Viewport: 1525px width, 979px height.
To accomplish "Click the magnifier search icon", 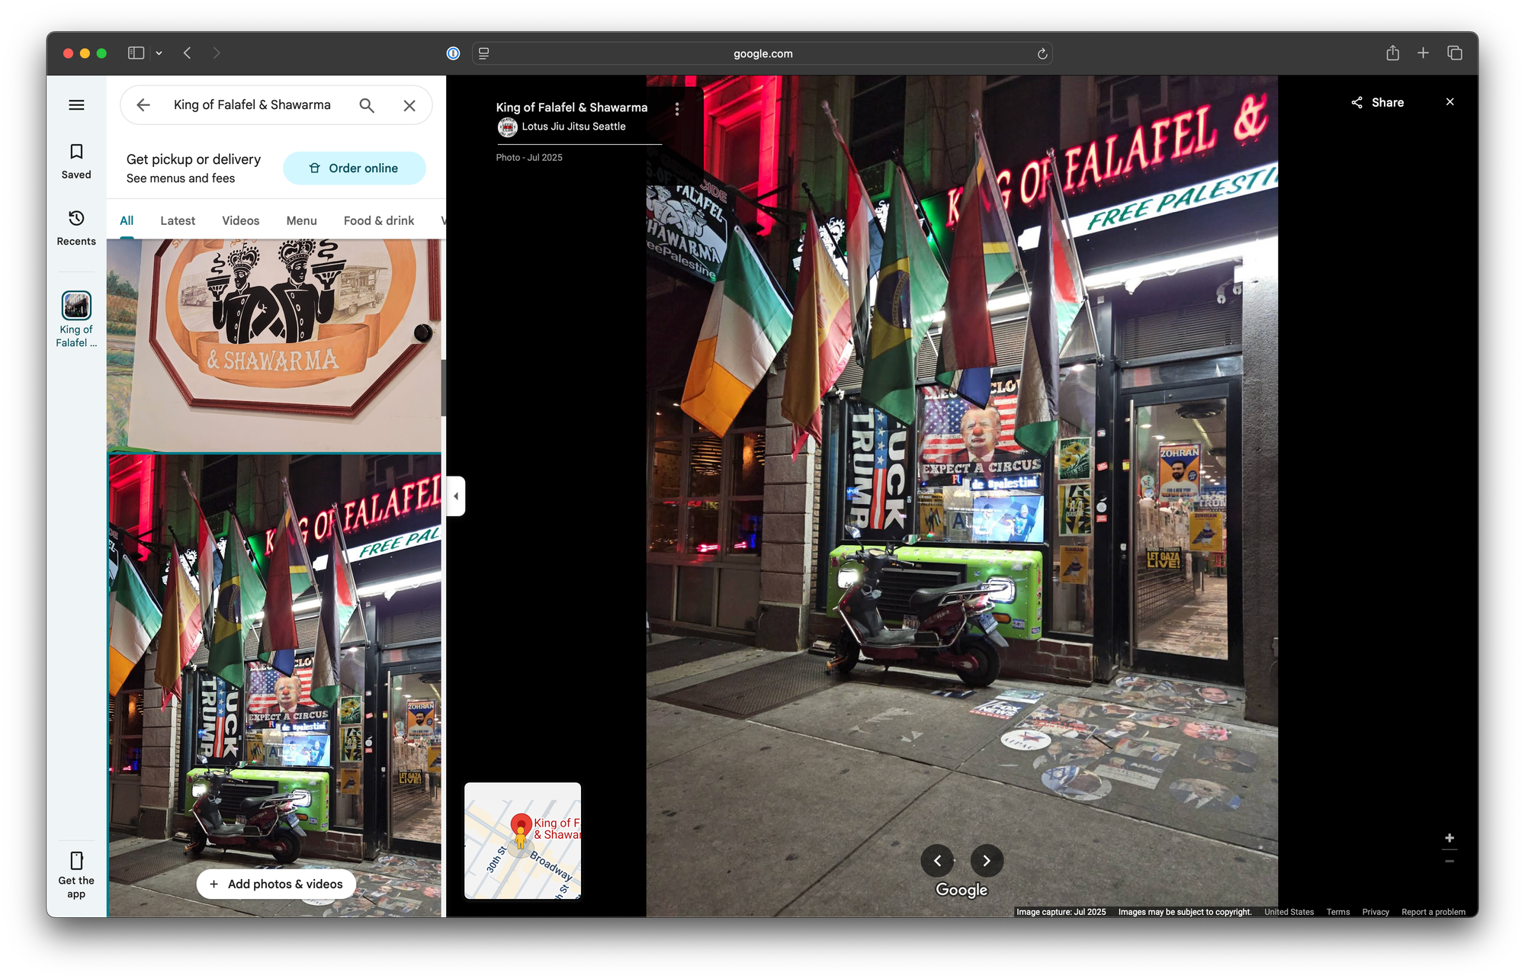I will 367,105.
